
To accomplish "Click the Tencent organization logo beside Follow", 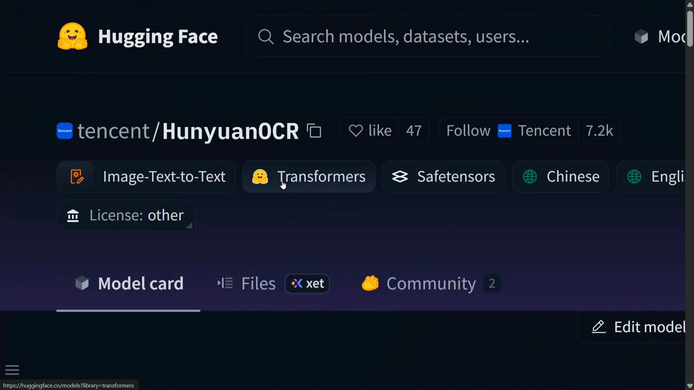I will (x=505, y=131).
